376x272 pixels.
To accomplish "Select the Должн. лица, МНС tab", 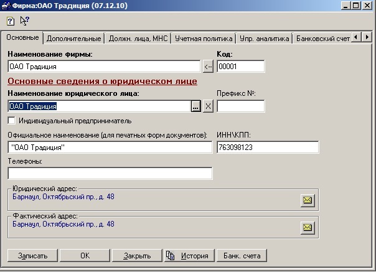I will tap(138, 39).
